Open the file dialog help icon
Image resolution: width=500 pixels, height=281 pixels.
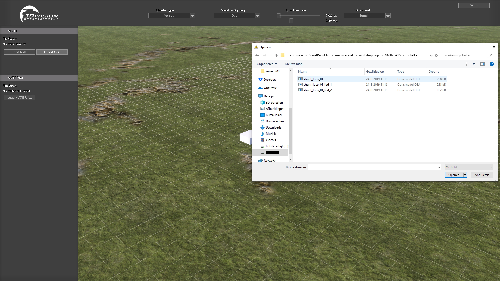[x=492, y=64]
